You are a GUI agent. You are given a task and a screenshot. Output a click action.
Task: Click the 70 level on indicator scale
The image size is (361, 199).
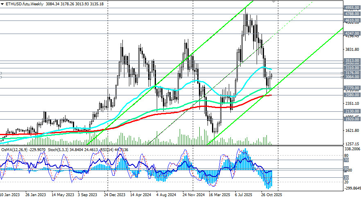[x=346, y=160]
